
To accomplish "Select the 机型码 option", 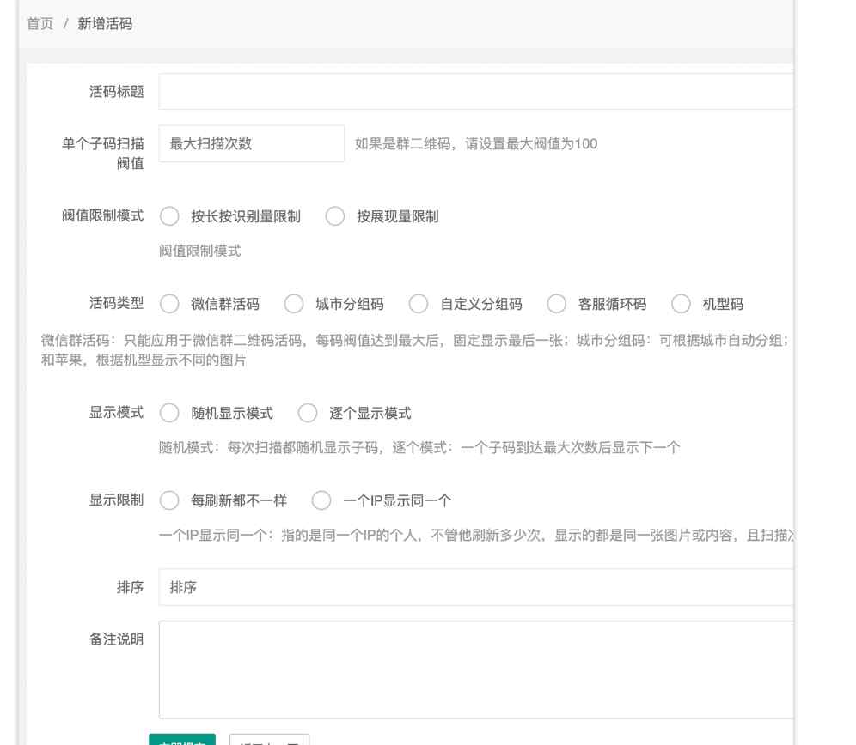I will click(682, 304).
